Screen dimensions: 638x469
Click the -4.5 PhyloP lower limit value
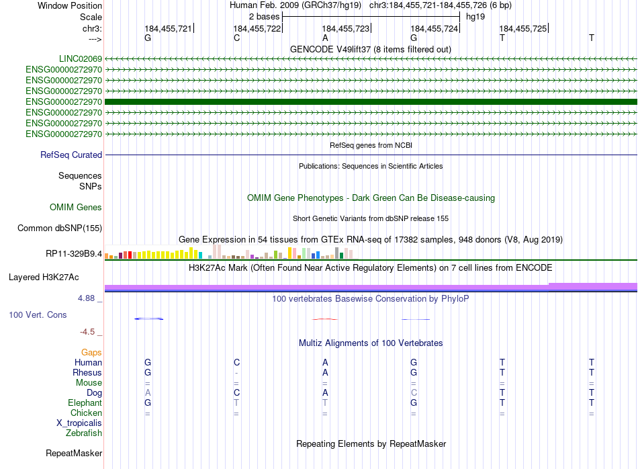(87, 332)
